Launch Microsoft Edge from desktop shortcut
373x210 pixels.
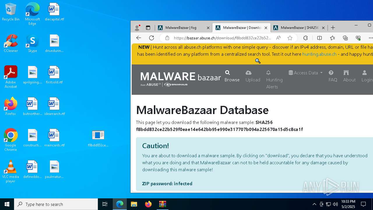pos(32,14)
